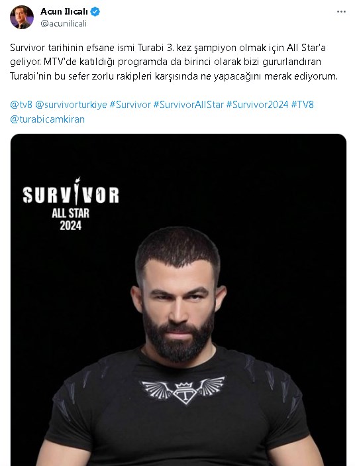Screen dimensions: 355x466
Task: Open the attached Survivor All Star photo
Action: (x=178, y=300)
